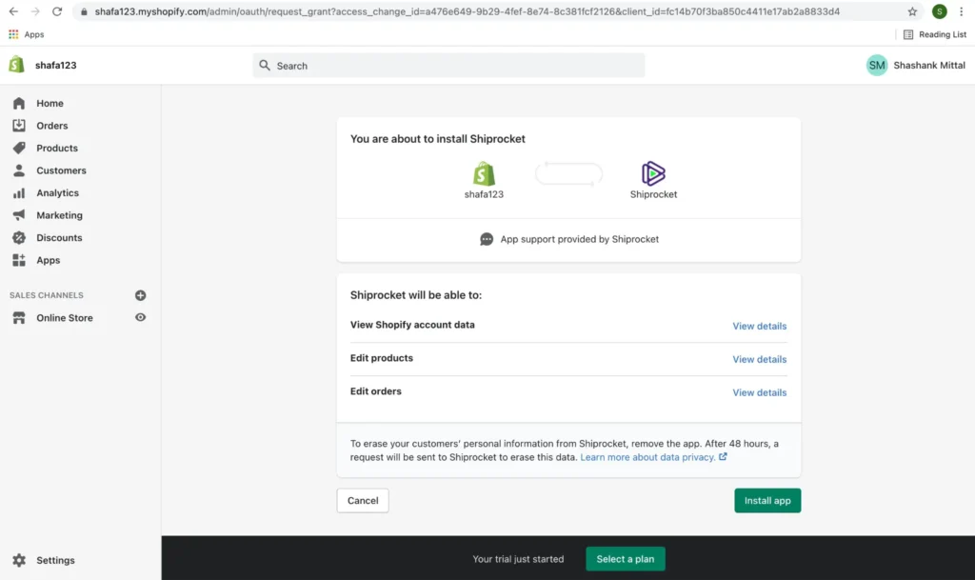Screen dimensions: 975x580
Task: Open the Apps bookmark in the bookmarks bar
Action: (x=27, y=34)
